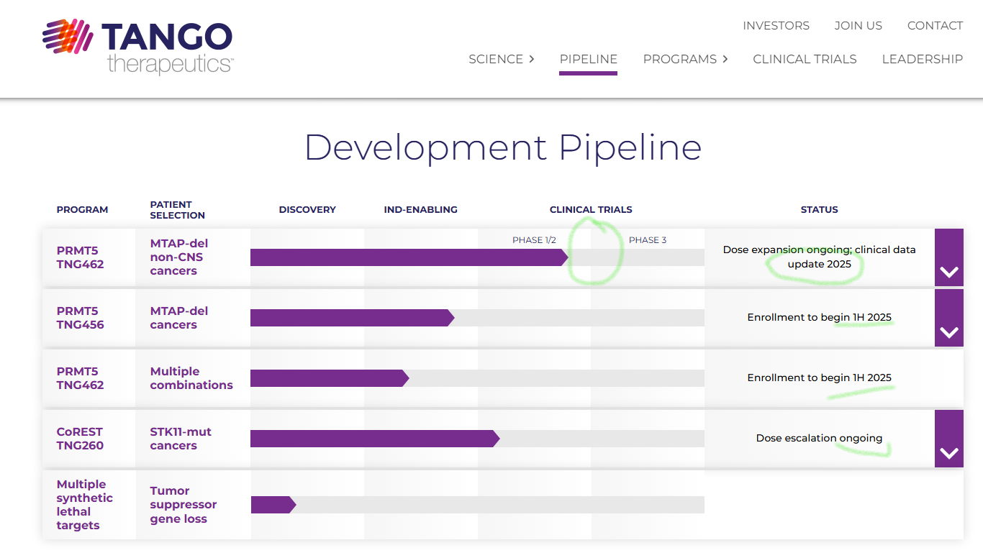Click the Tango Therapeutics logo
Image resolution: width=983 pixels, height=558 pixels.
pyautogui.click(x=137, y=47)
